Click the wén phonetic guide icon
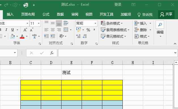Viewport: 178px width, 109px height. [34, 36]
